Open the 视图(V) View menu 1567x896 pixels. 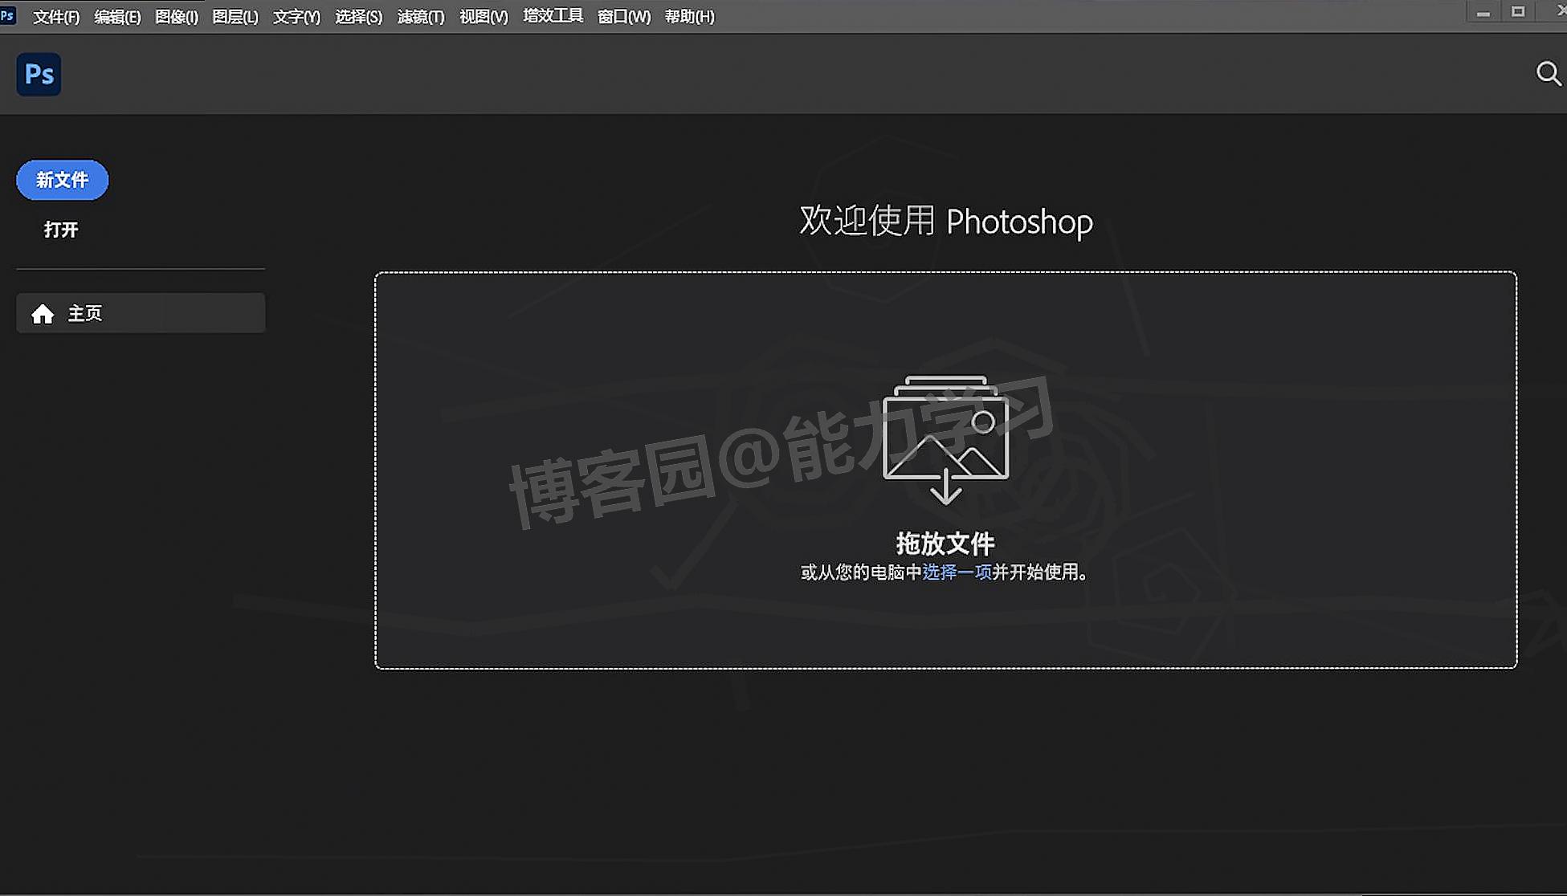pyautogui.click(x=484, y=17)
